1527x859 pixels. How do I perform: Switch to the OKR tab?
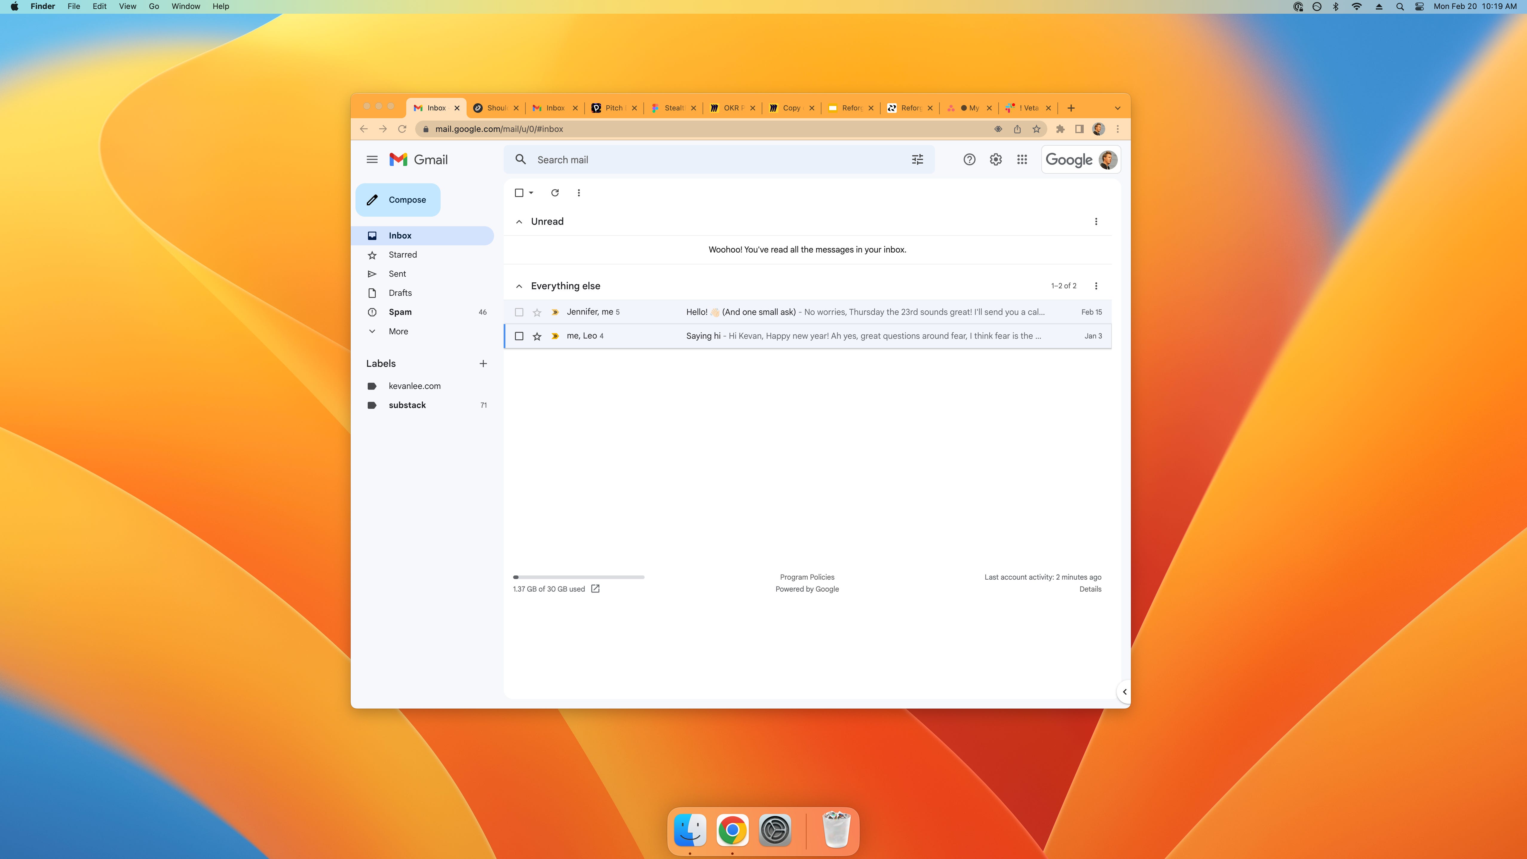coord(732,108)
